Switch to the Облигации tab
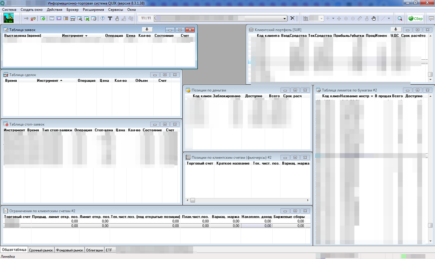The image size is (435, 259). click(x=95, y=250)
